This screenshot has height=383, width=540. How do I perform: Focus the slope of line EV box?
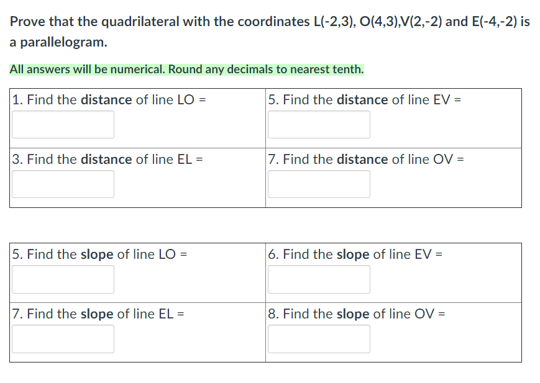[319, 279]
